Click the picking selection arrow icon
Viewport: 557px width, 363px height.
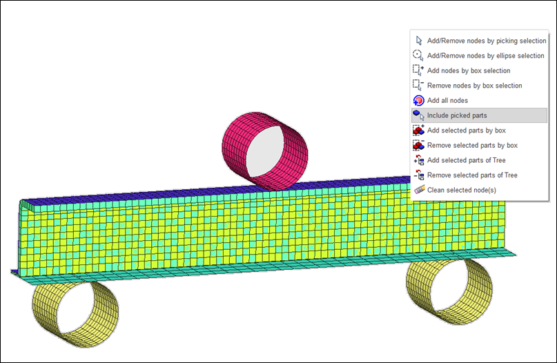[x=418, y=41]
